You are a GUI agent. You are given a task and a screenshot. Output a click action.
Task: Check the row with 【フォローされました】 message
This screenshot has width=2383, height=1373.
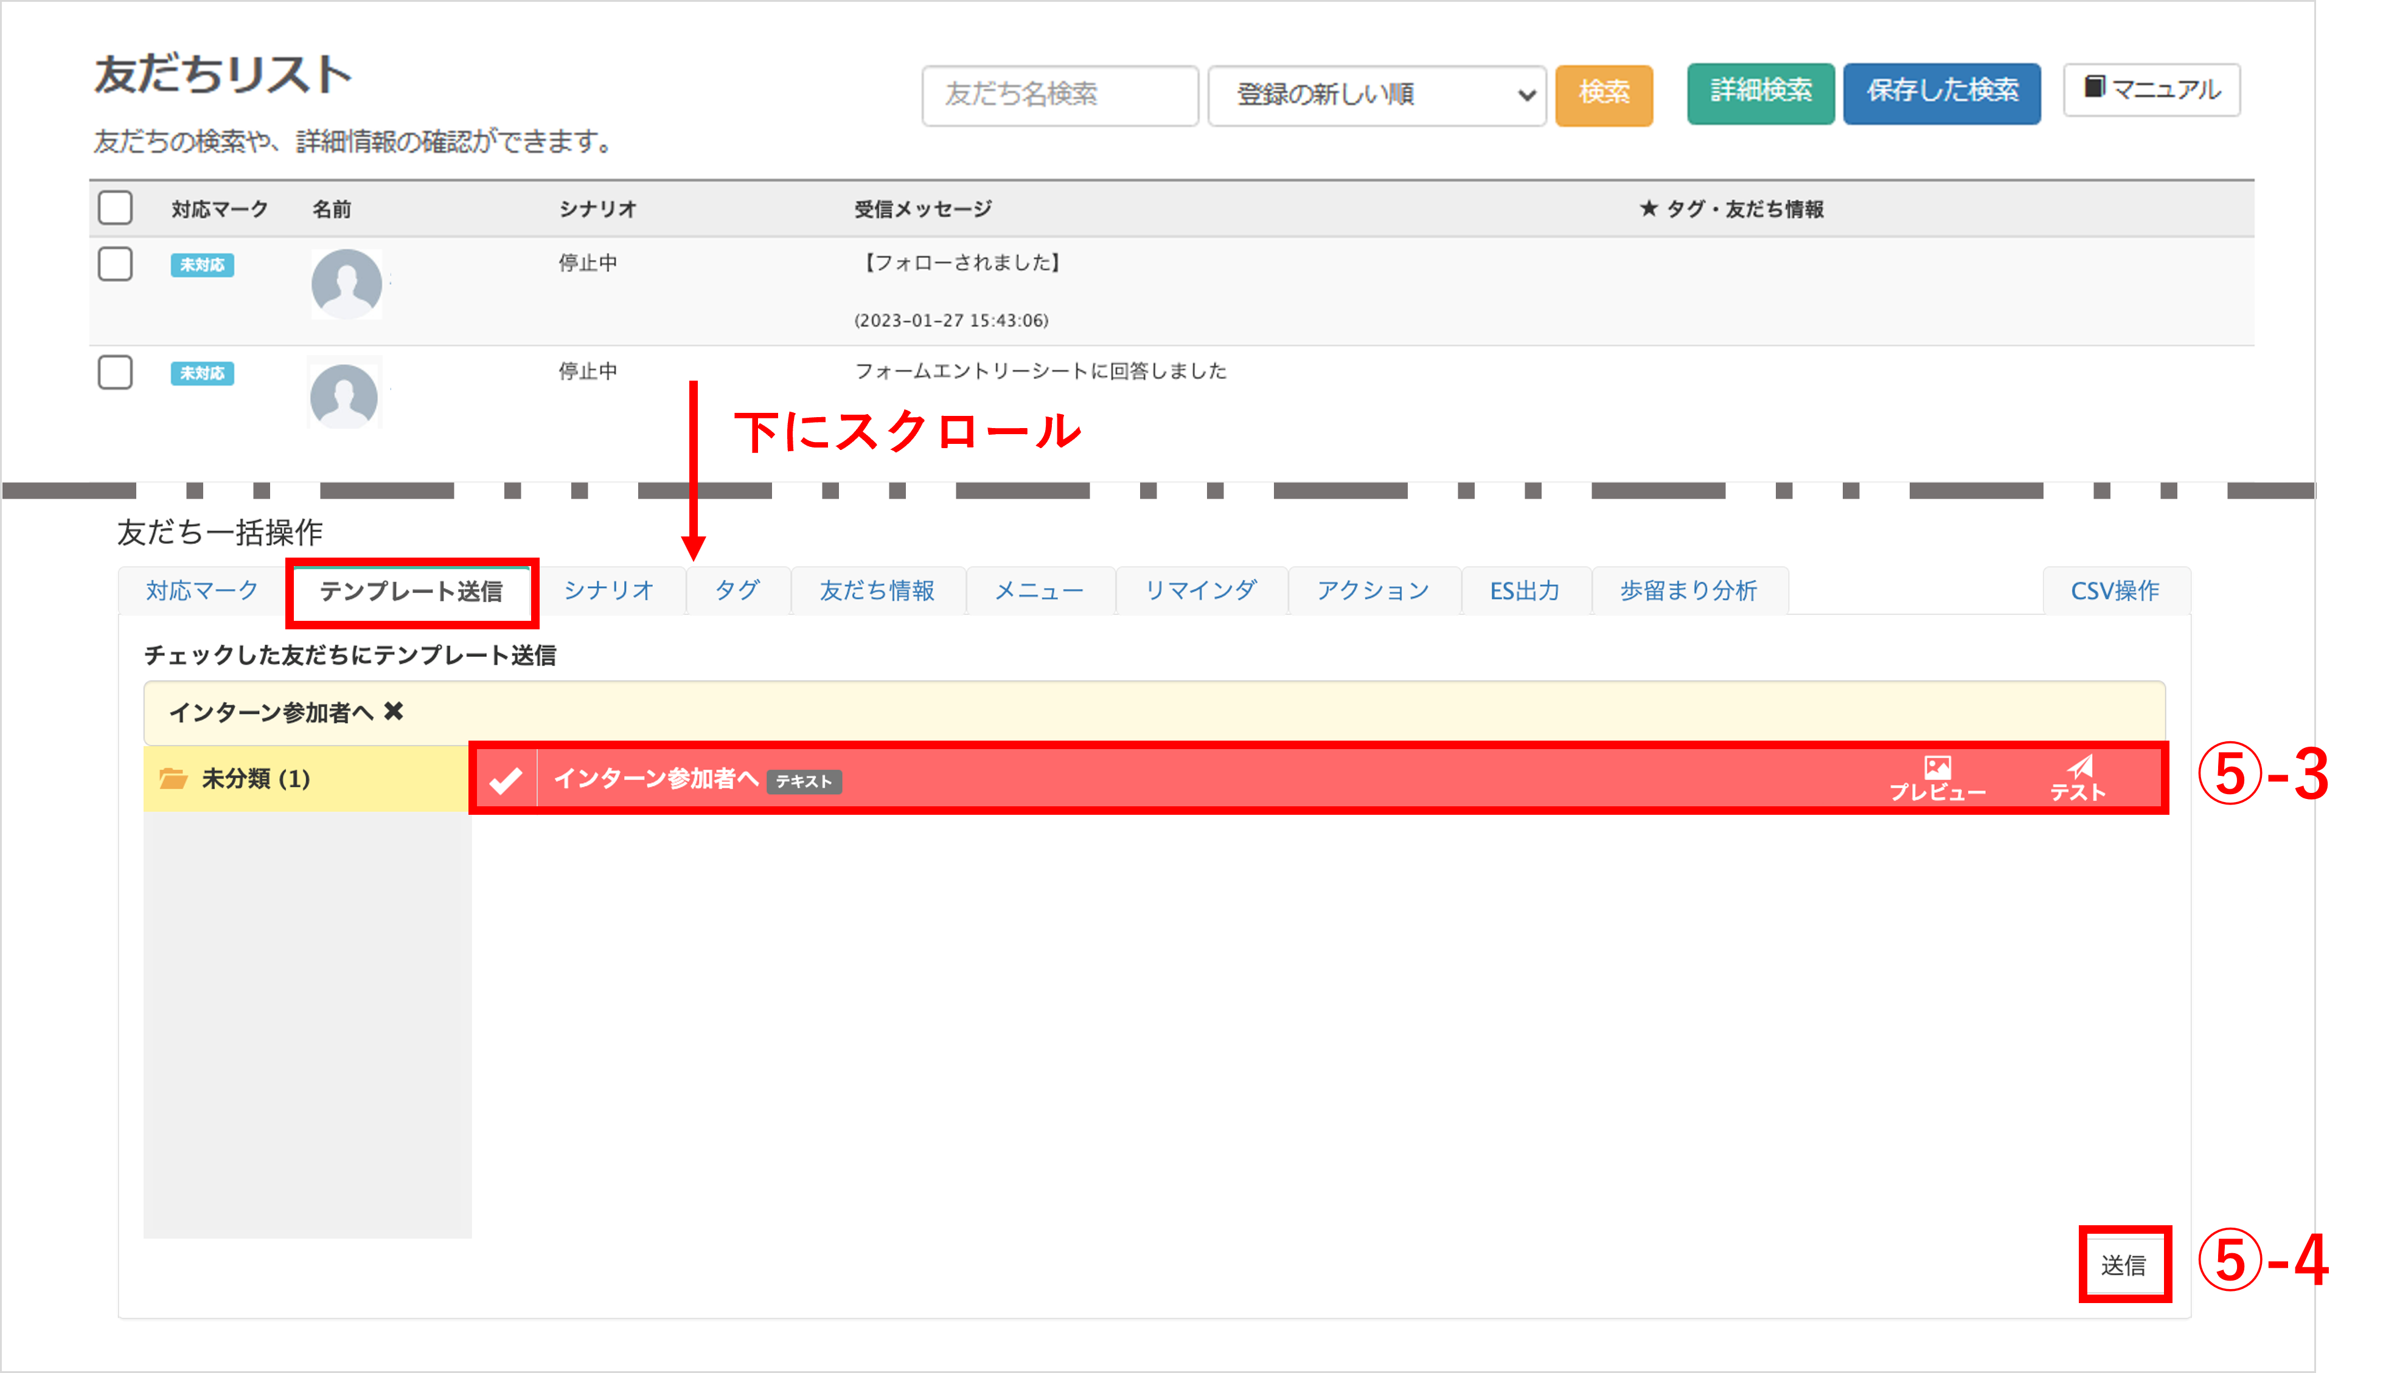115,263
